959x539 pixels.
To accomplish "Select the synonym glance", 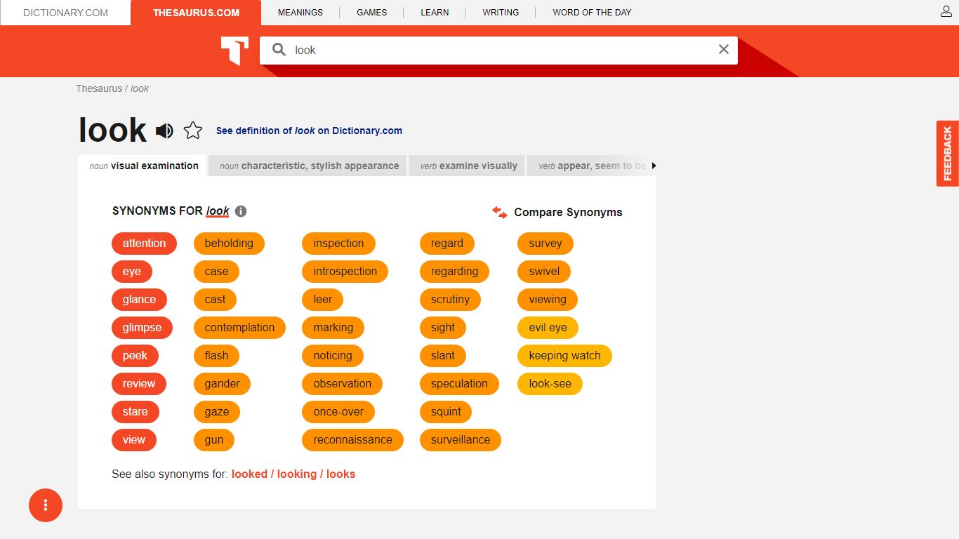I will pos(139,300).
